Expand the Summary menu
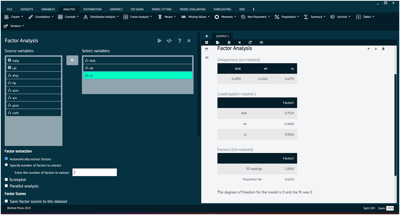This screenshot has height=215, width=400. pos(315,17)
